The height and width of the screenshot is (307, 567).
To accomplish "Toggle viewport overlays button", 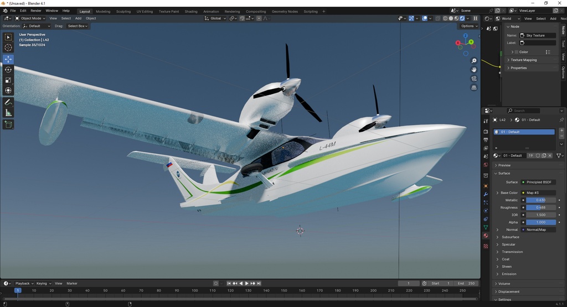I will tap(425, 18).
